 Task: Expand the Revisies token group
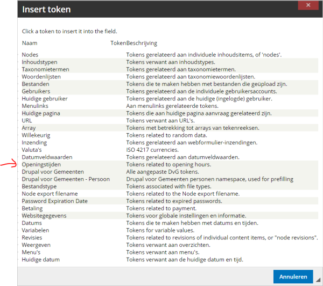coord(33,238)
